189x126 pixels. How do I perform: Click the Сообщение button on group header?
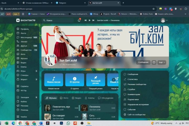143,62
